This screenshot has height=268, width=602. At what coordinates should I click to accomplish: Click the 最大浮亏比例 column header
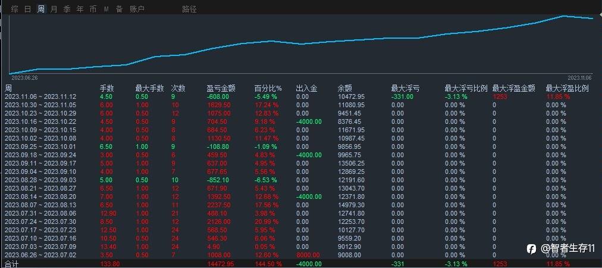(466, 88)
